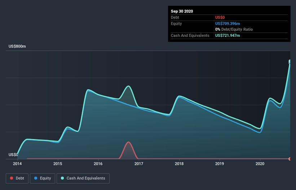Viewport: 296px width, 190px height.
Task: Click the US$800m axis label
Action: 17,46
